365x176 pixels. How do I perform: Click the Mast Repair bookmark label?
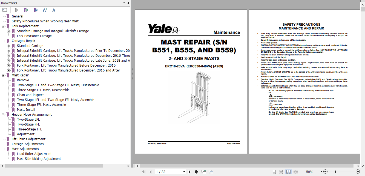(x=20, y=75)
